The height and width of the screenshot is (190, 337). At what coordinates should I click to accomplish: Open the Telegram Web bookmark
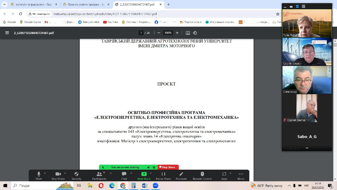tap(89, 22)
